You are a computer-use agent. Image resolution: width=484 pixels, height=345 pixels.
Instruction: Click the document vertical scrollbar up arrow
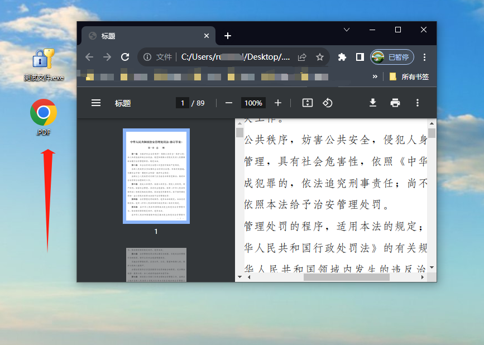pos(432,123)
